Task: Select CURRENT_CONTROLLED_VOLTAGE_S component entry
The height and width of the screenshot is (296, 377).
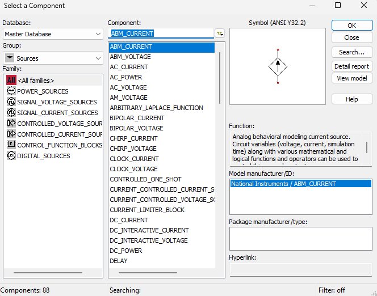Action: tap(162, 200)
